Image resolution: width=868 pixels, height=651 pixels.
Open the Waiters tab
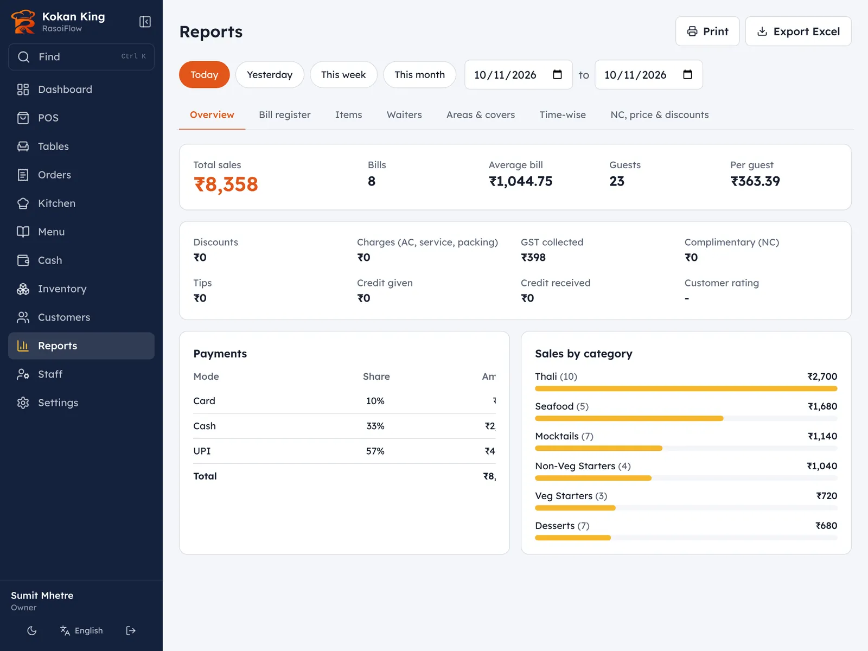[x=404, y=115]
